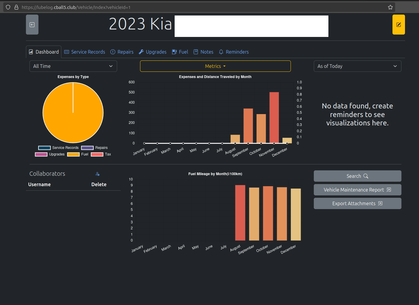
Task: Click the 'Expenses and Distance Traveled by Month' title
Action: (215, 77)
